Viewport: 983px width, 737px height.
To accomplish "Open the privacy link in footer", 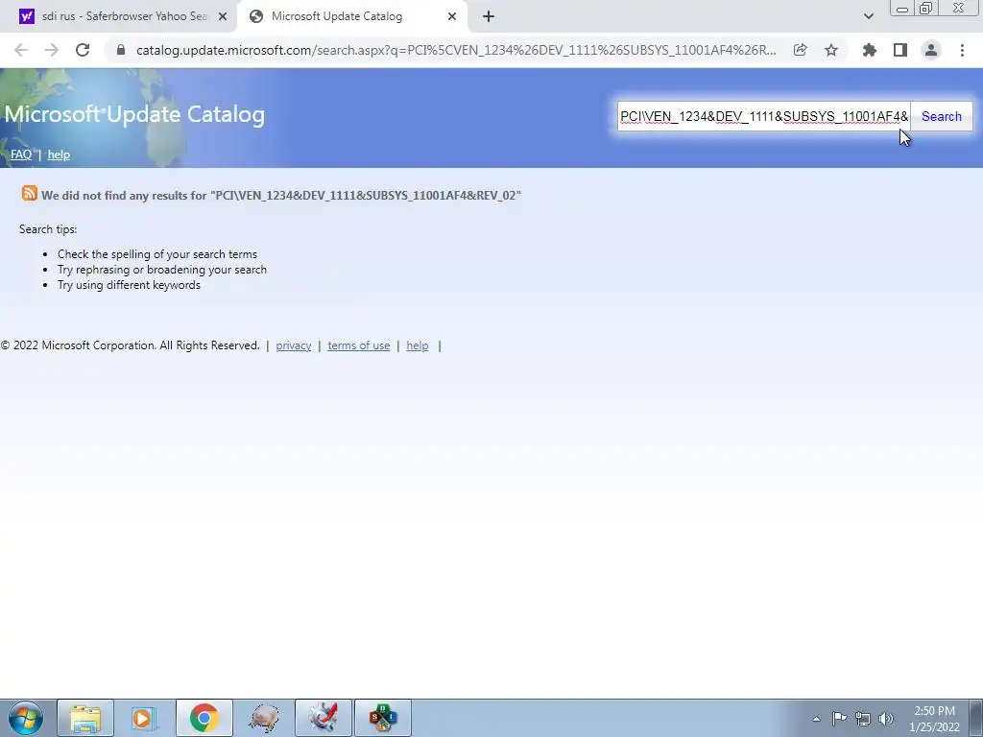I will coord(294,345).
